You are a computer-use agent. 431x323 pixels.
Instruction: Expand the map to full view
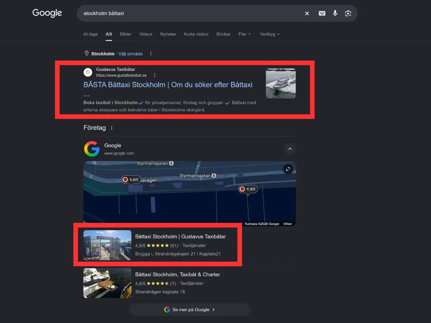(288, 169)
